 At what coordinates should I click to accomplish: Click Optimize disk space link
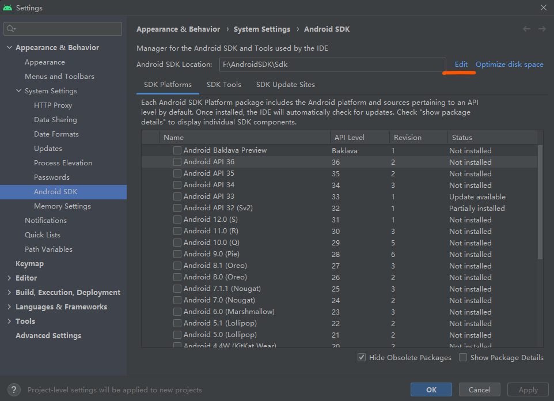pyautogui.click(x=510, y=65)
